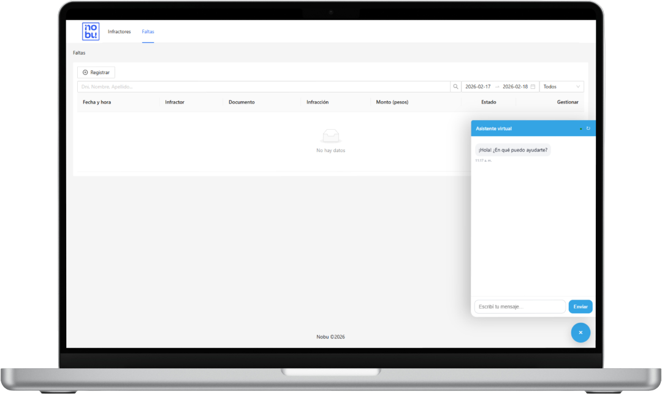Viewport: 662px width, 394px height.
Task: Switch to the Infractores tab
Action: [x=119, y=31]
